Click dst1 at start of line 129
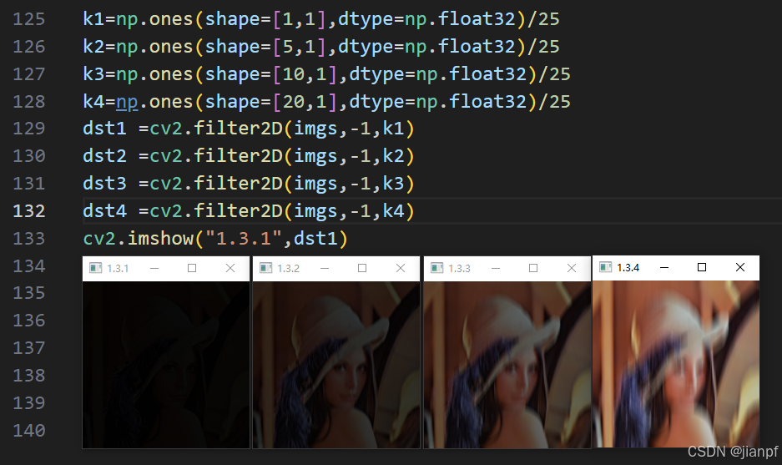This screenshot has height=465, width=782. tap(104, 129)
